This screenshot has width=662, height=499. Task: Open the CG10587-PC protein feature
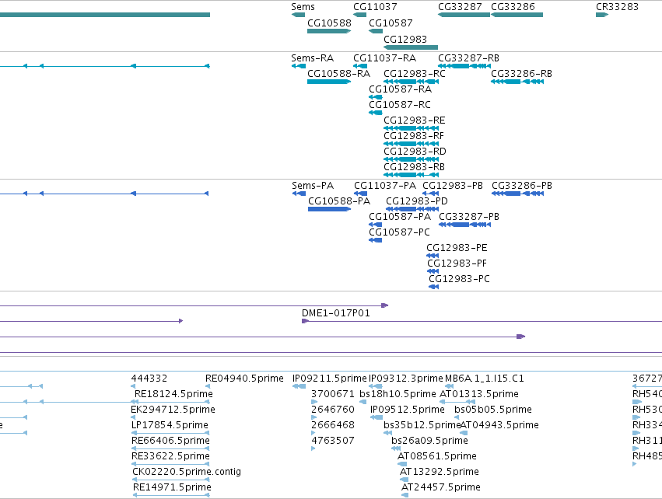click(375, 240)
